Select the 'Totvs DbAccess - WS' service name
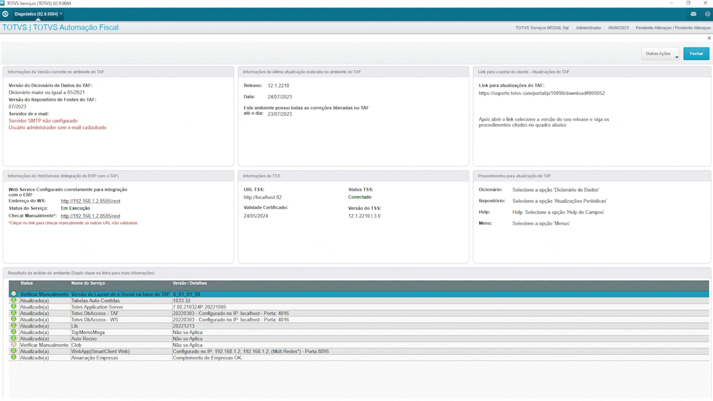The image size is (713, 401). (94, 320)
